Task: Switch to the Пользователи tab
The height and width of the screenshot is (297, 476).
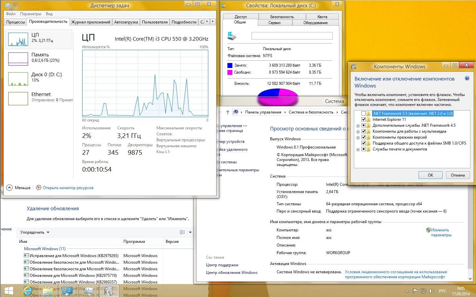Action: tap(155, 22)
